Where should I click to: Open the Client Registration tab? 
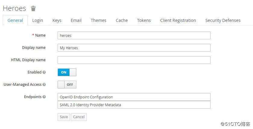coord(178,20)
